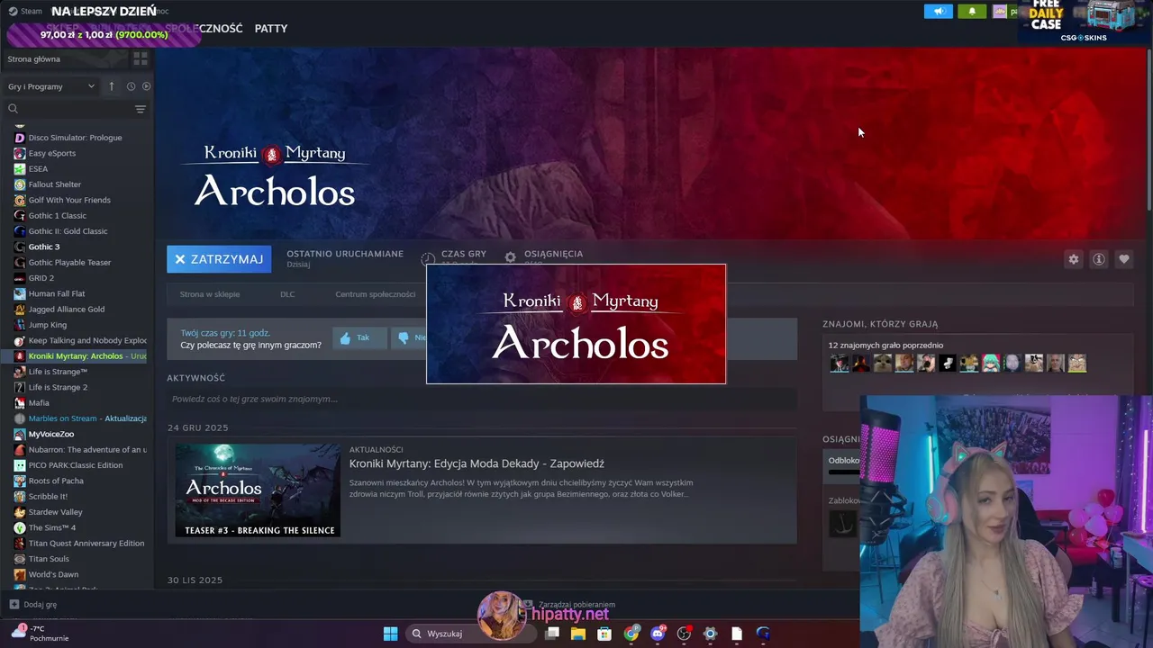Click the Mafia game icon
1153x648 pixels.
[x=20, y=402]
